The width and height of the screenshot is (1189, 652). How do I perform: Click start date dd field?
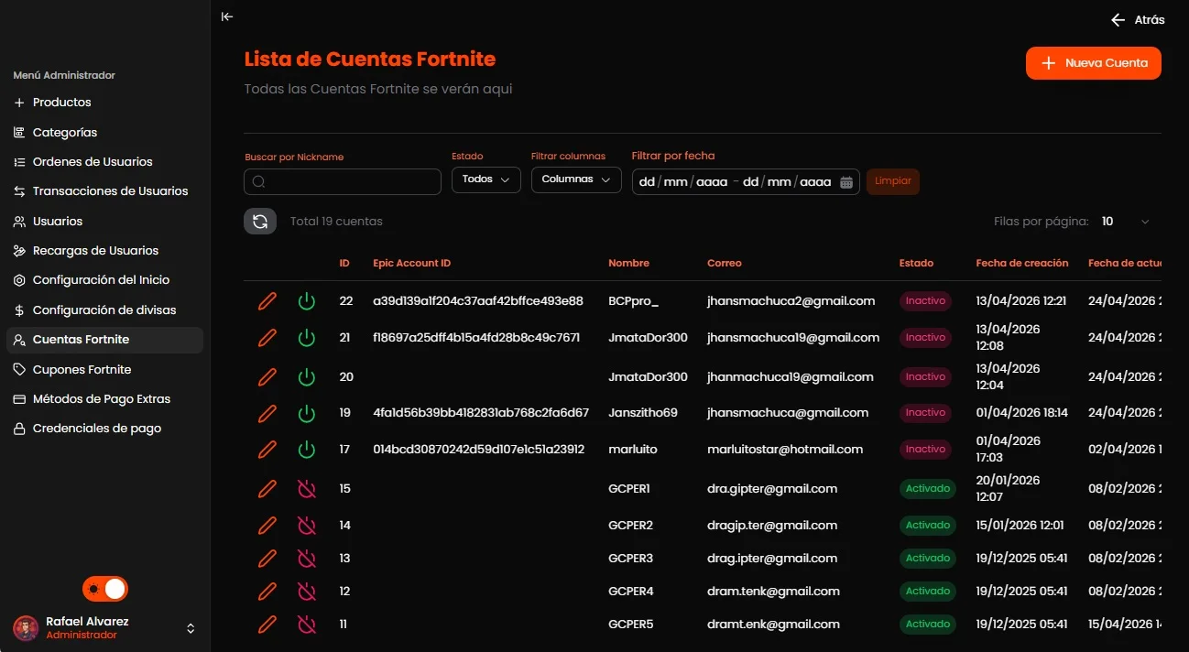[x=647, y=182]
